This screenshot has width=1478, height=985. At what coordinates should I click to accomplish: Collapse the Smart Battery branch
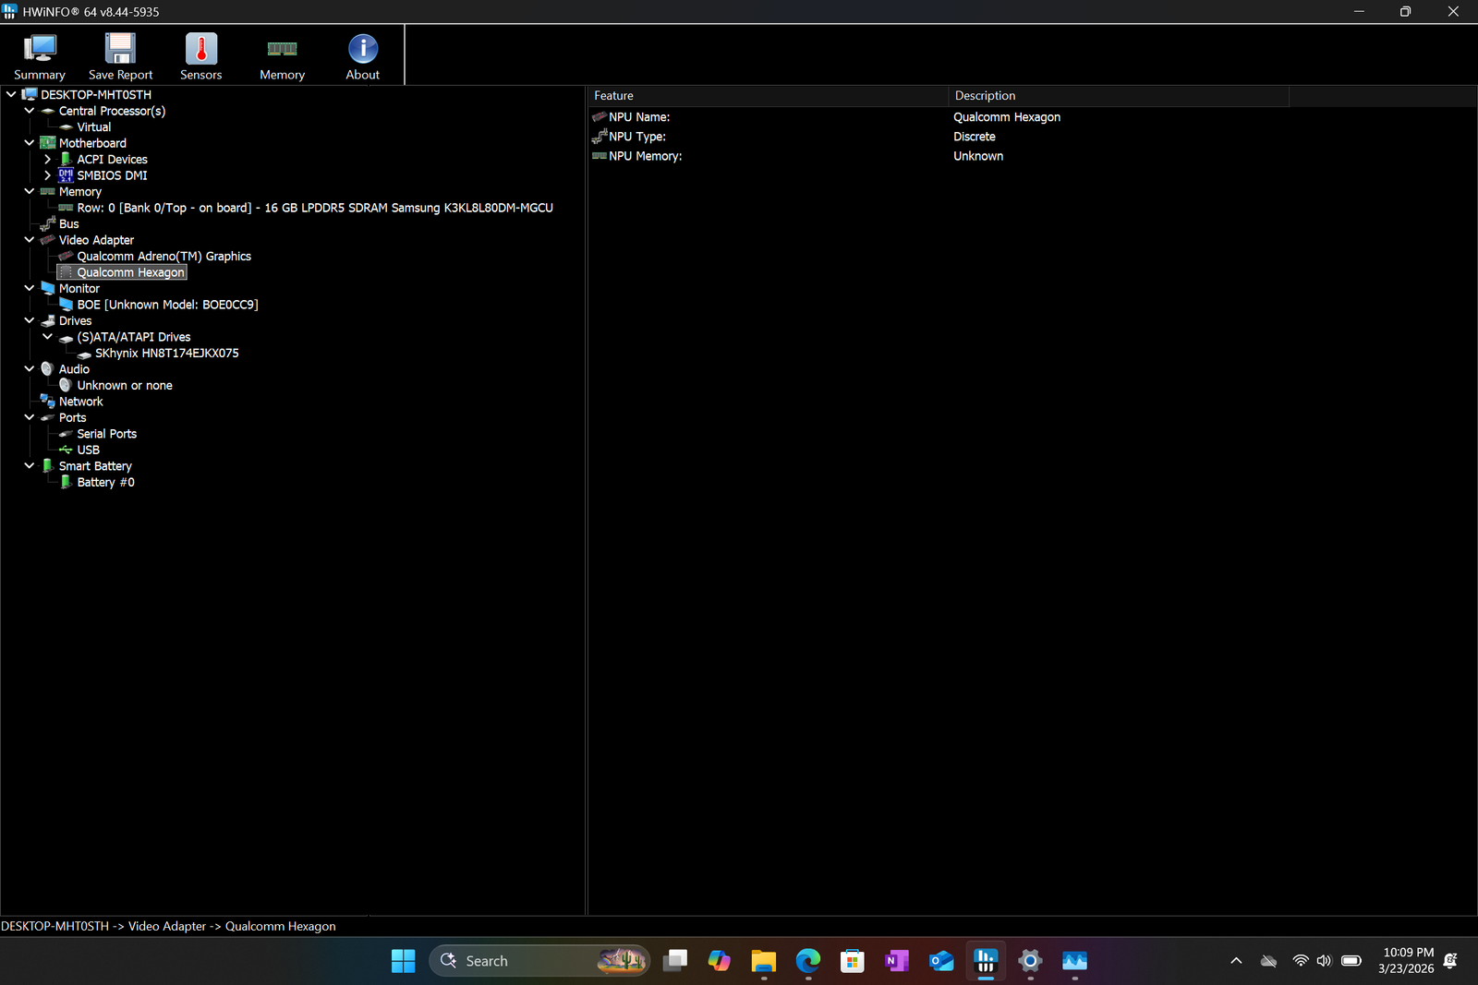coord(30,466)
